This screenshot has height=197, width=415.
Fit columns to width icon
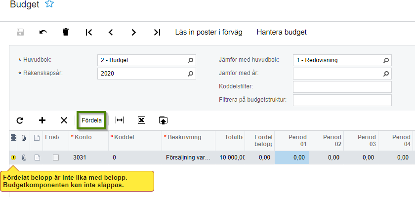tap(120, 120)
